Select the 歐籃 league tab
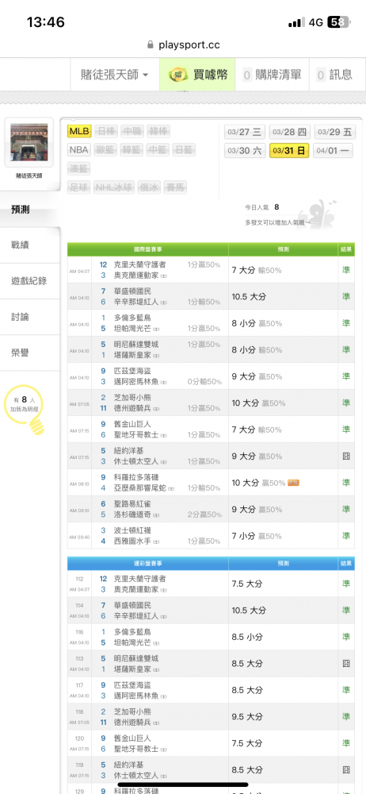This screenshot has width=366, height=794. click(x=105, y=150)
